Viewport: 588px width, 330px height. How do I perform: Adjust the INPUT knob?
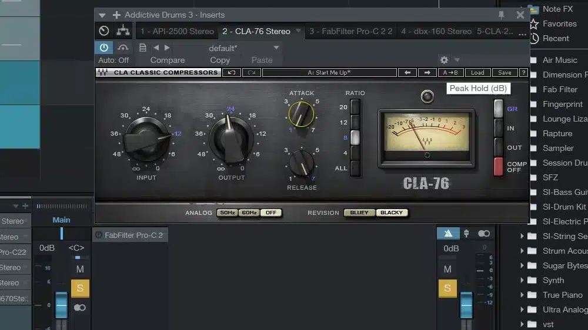146,139
